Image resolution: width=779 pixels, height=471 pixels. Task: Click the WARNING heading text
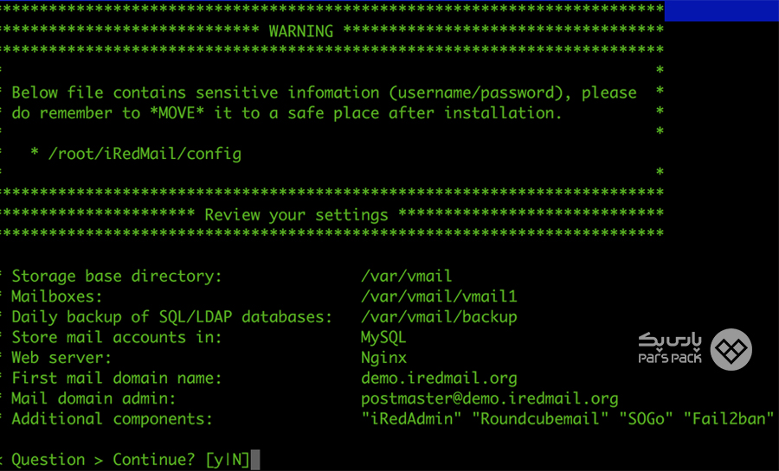click(301, 31)
